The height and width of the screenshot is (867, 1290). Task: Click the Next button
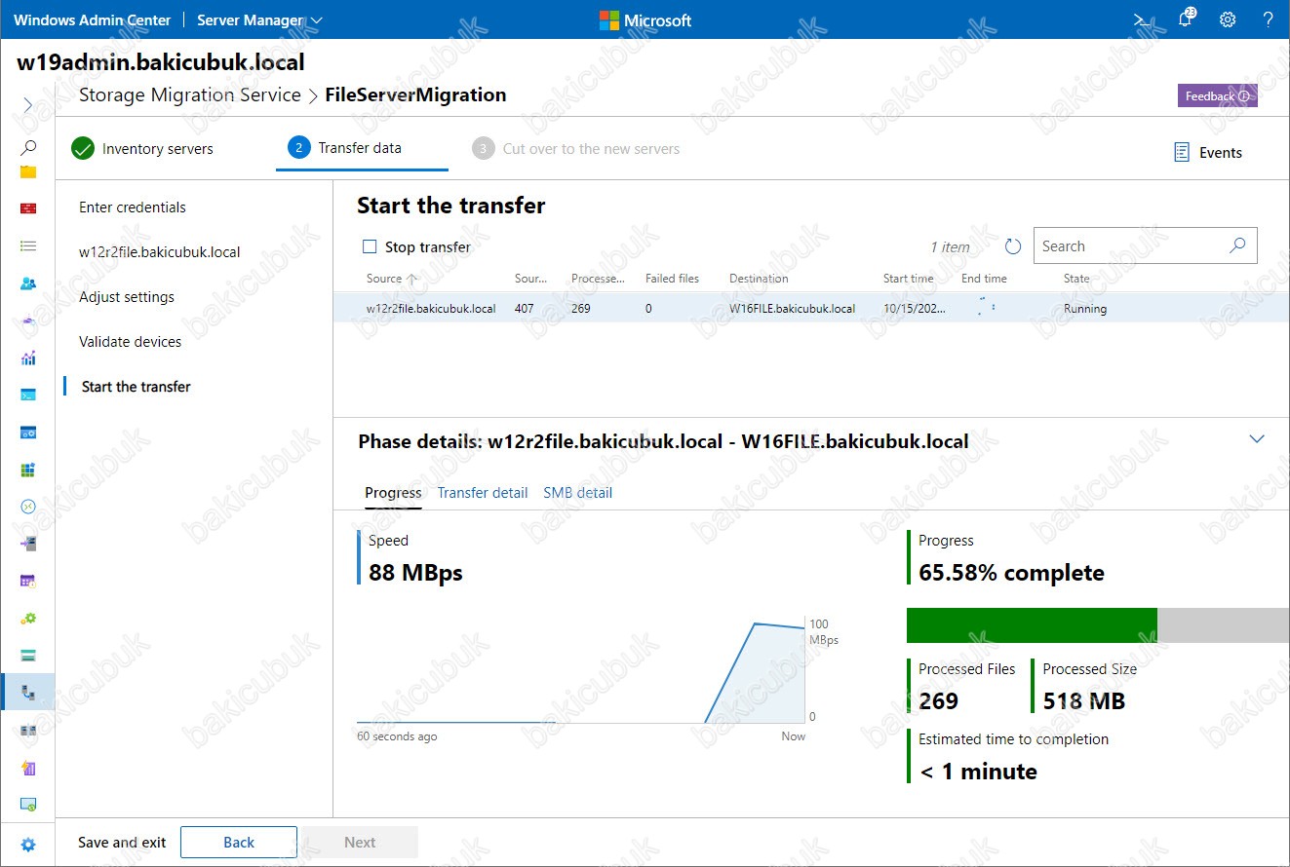click(x=360, y=843)
